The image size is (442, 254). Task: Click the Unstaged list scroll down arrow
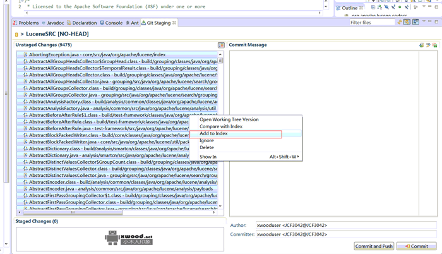click(220, 207)
